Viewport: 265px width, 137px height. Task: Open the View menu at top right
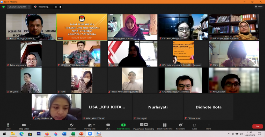[x=259, y=6]
